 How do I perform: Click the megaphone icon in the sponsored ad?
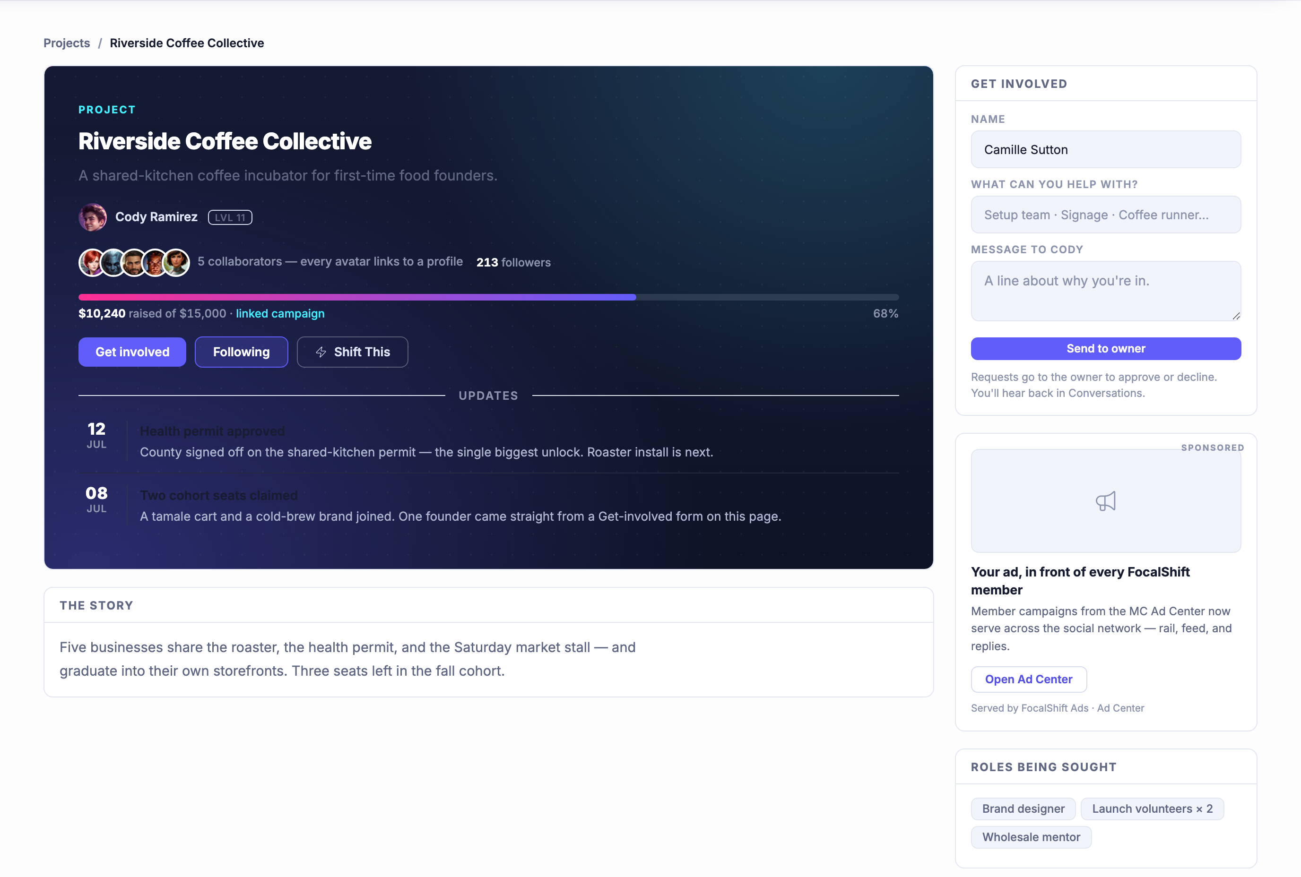tap(1105, 501)
